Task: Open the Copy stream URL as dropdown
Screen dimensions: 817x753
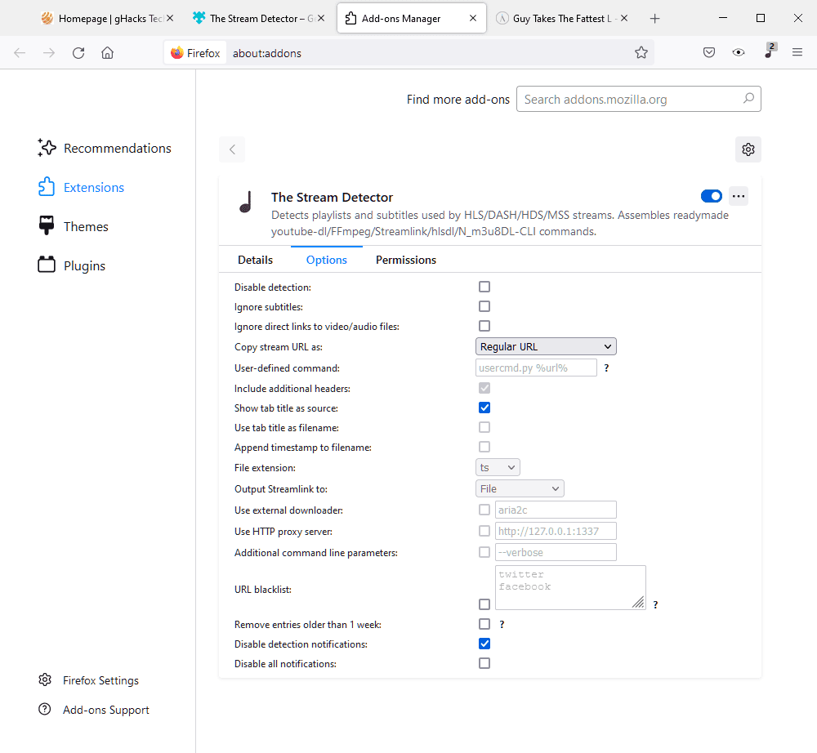Action: [x=546, y=346]
